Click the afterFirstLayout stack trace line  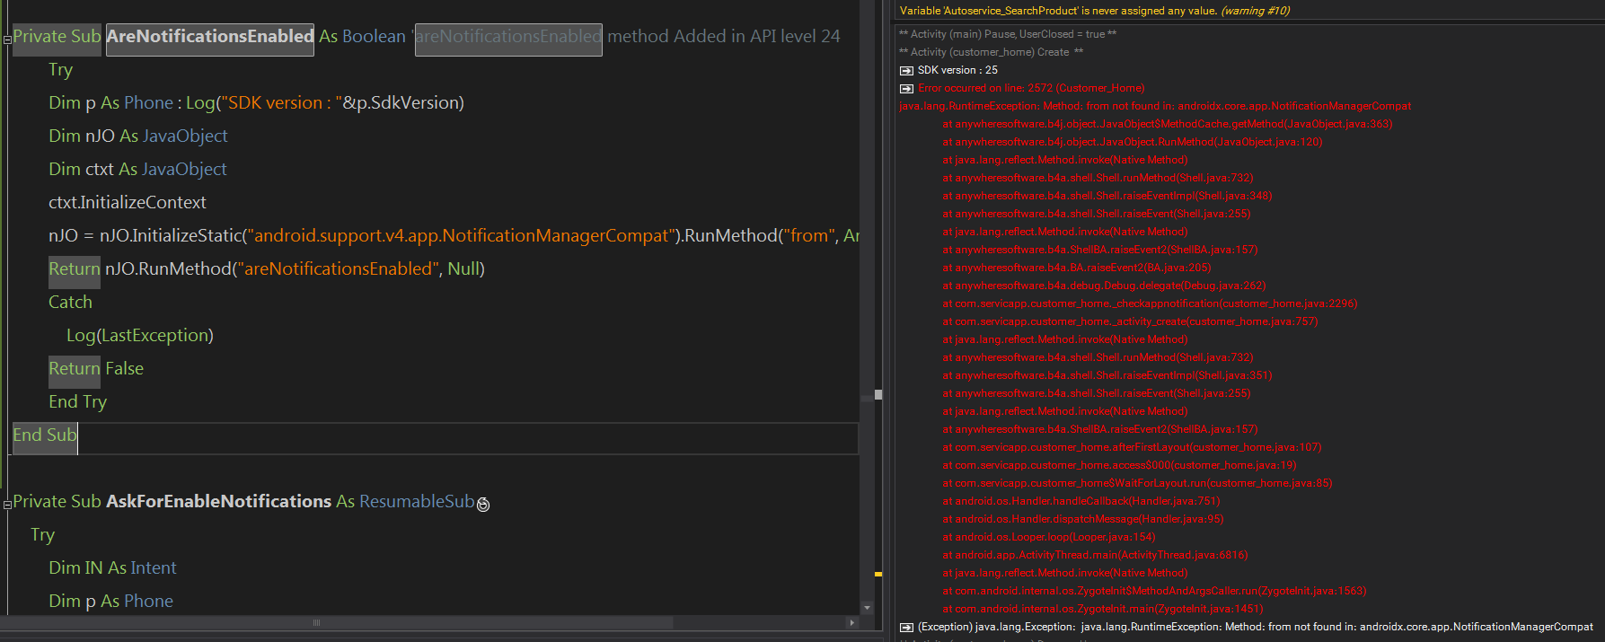tap(1132, 447)
